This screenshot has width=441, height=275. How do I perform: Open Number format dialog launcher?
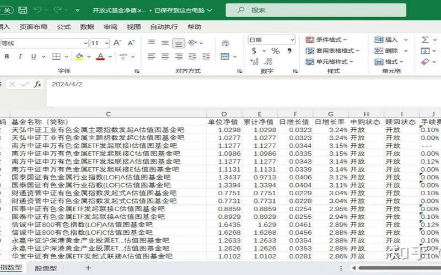tap(295, 71)
